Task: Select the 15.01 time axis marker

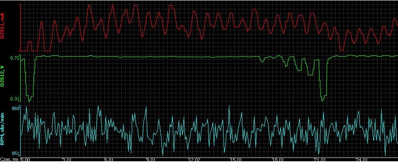Action: click(235, 160)
